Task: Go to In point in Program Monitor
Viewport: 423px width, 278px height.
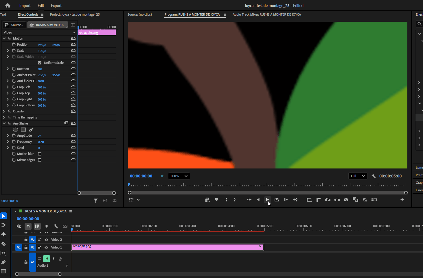Action: pyautogui.click(x=249, y=200)
